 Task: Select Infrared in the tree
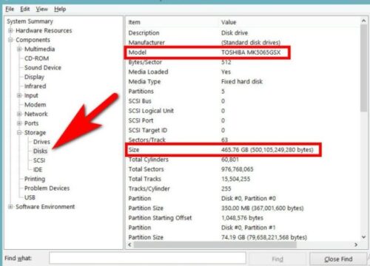36,86
